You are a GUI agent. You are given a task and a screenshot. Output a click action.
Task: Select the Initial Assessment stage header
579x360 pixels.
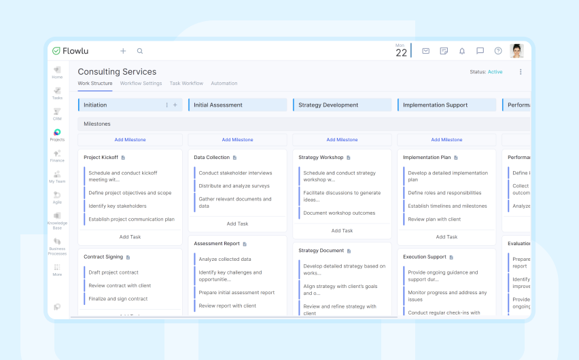[x=237, y=105]
